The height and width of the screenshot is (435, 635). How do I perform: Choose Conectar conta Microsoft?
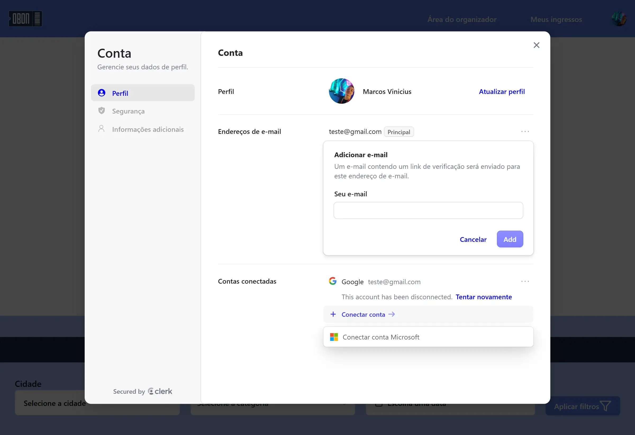[428, 337]
